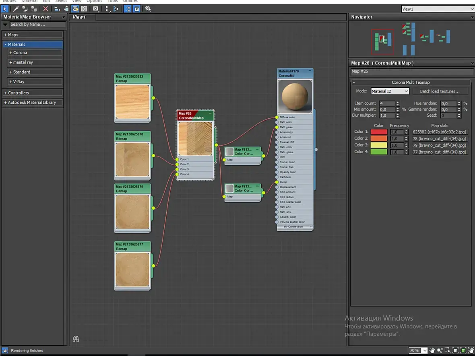The height and width of the screenshot is (356, 475).
Task: Click the Material Map Navigator toolbar icon
Action: point(127,8)
